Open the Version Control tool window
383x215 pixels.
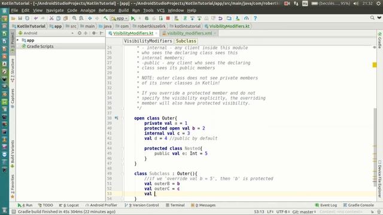142,205
